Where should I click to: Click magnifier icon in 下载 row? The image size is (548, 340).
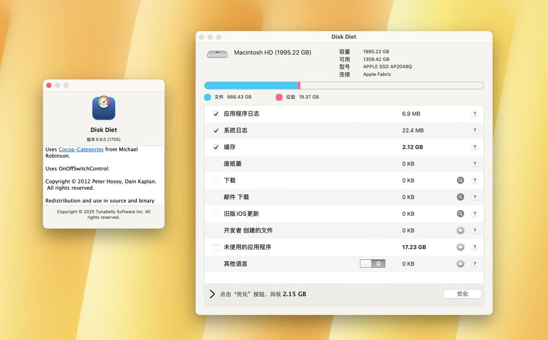460,180
